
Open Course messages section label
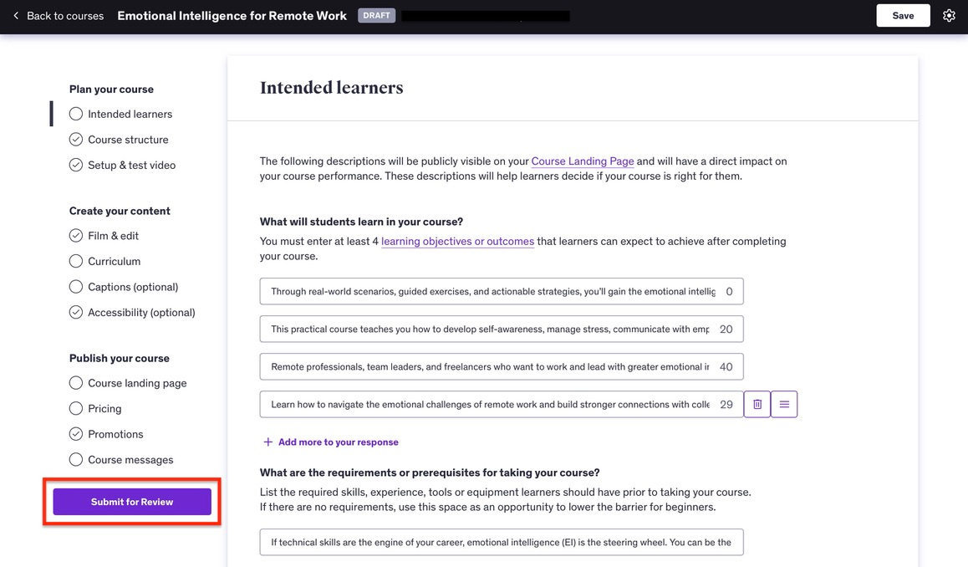point(130,459)
